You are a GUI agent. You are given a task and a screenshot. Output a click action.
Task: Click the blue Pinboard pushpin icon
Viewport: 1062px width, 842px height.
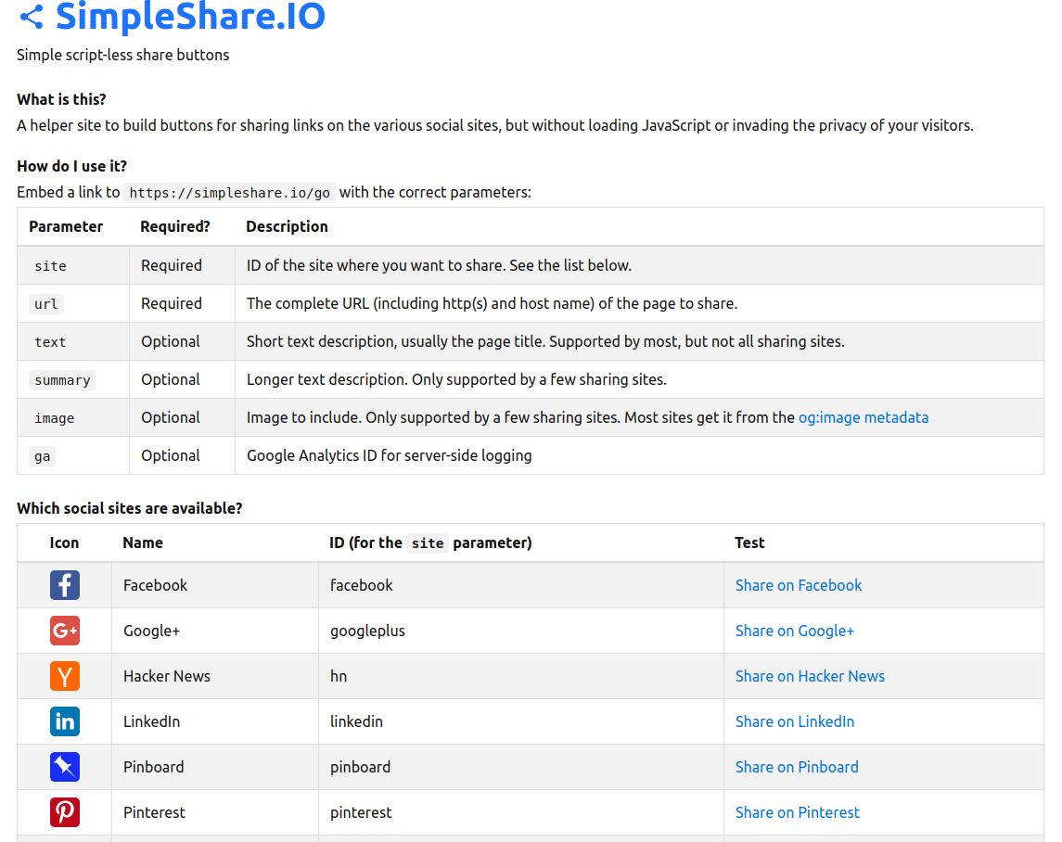click(64, 767)
